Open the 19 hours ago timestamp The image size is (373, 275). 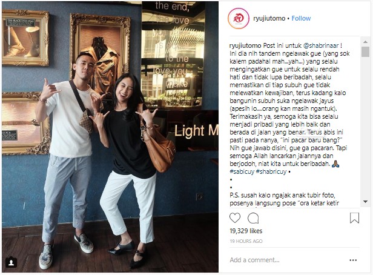[x=246, y=241]
